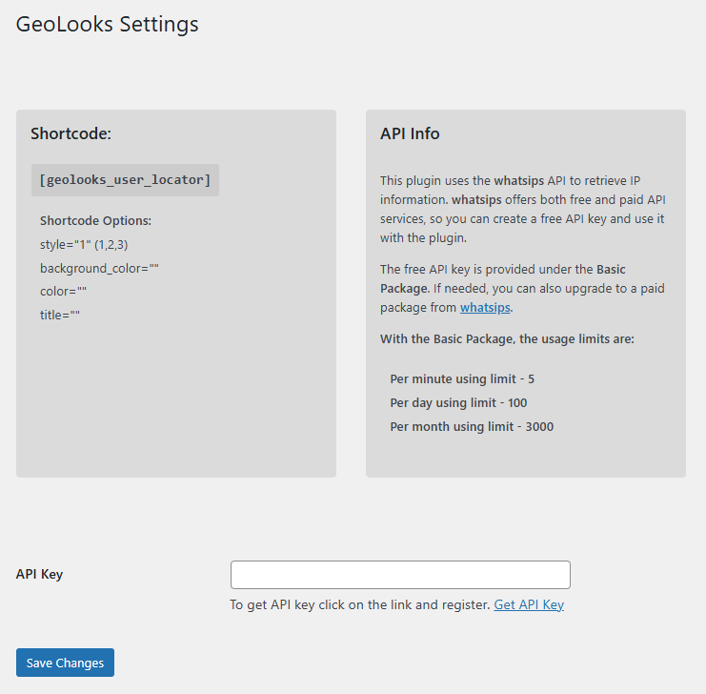Screen dimensions: 706x694
Task: Open the Get API Key link
Action: pyautogui.click(x=529, y=605)
